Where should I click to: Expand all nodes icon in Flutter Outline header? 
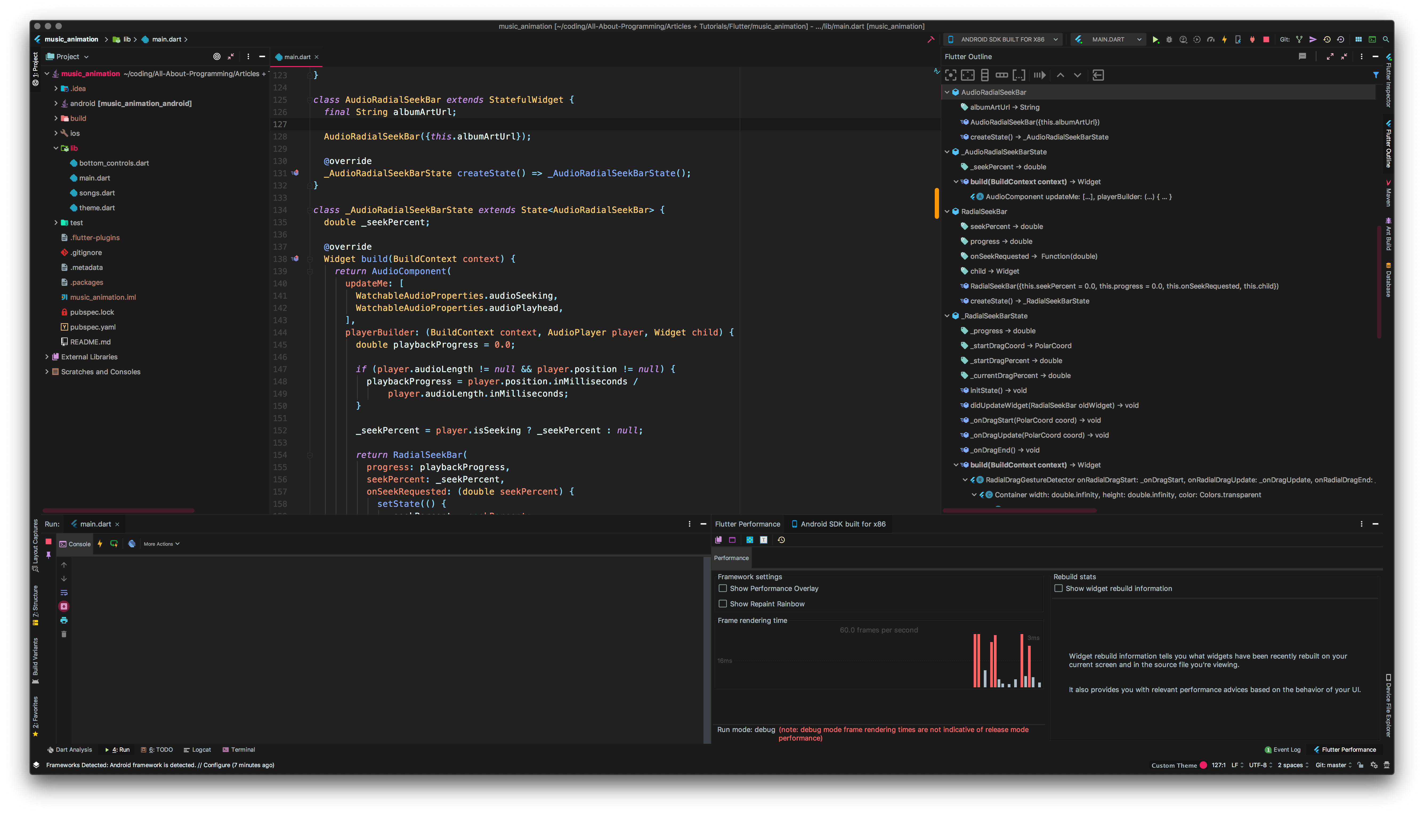point(1329,56)
